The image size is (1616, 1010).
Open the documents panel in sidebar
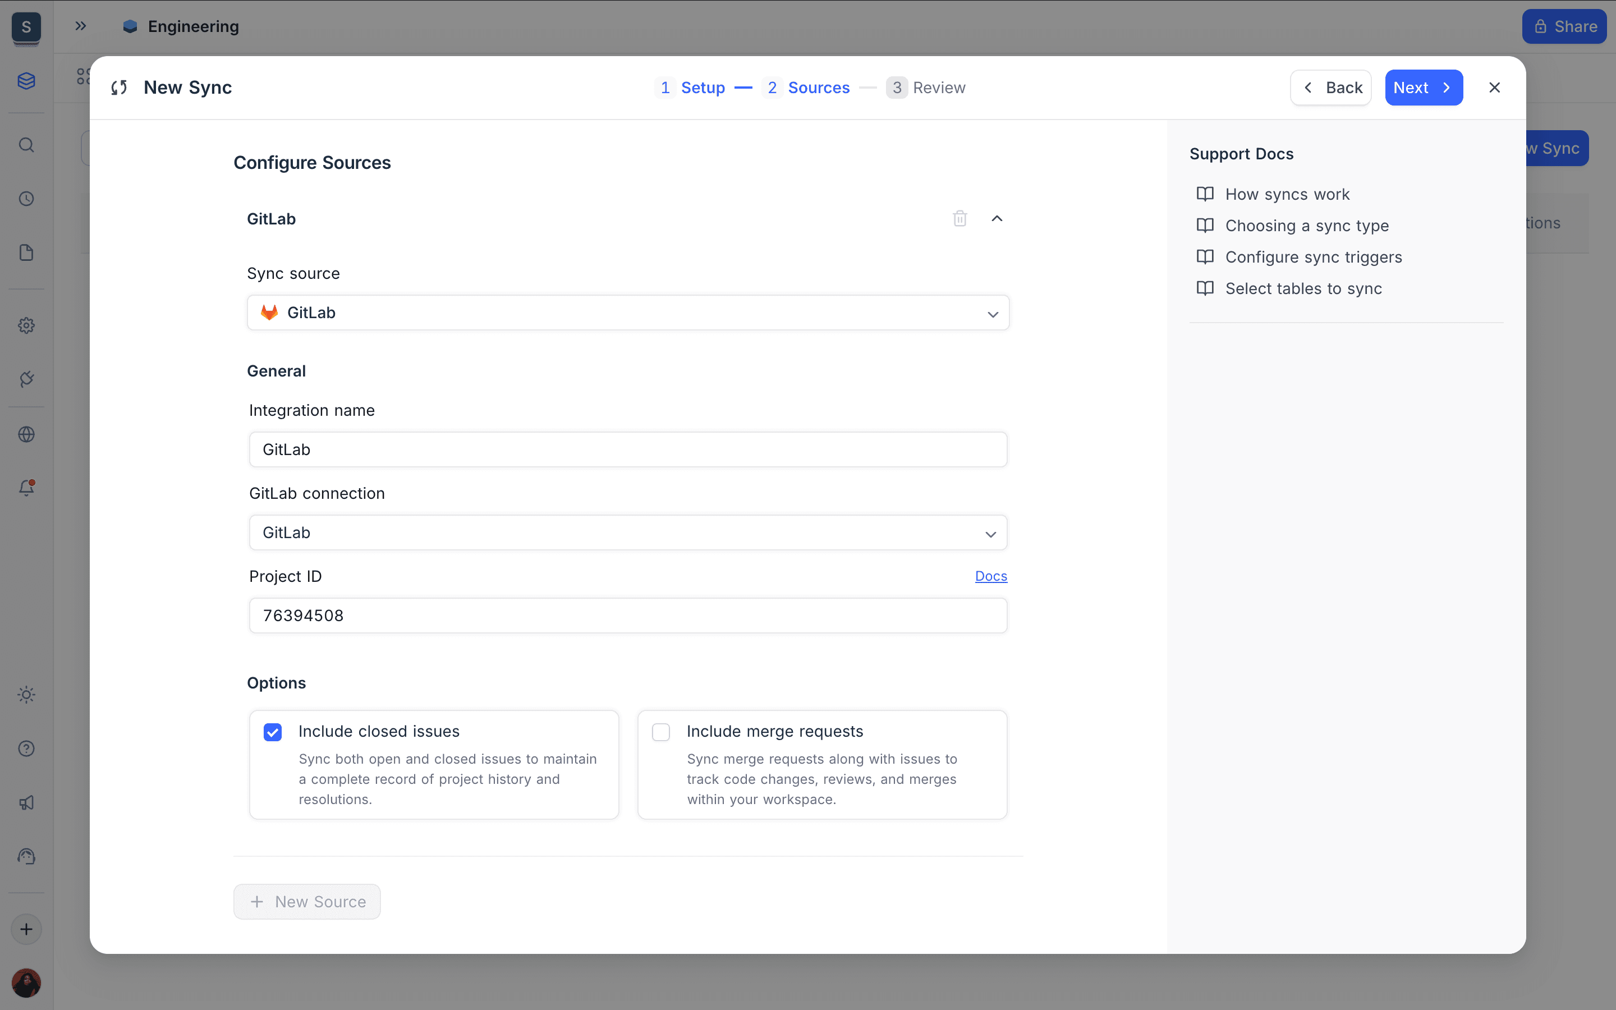(x=27, y=252)
